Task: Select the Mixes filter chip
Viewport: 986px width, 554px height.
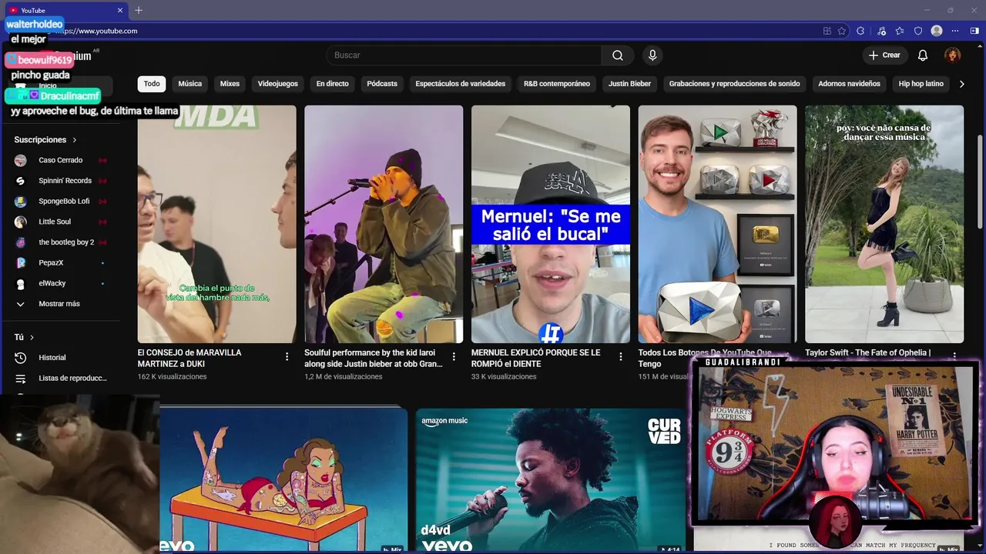Action: (x=230, y=84)
